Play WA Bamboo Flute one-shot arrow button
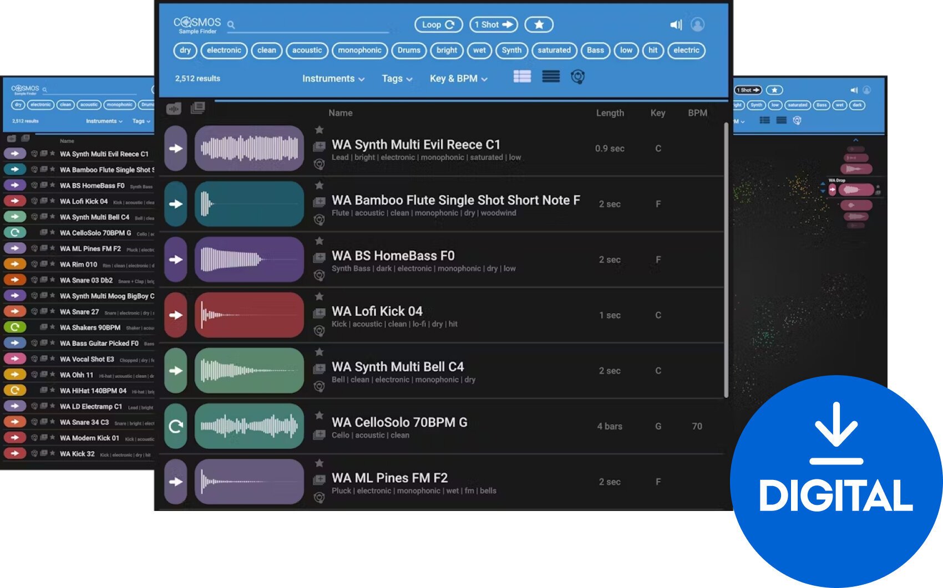The height and width of the screenshot is (588, 943). 176,204
